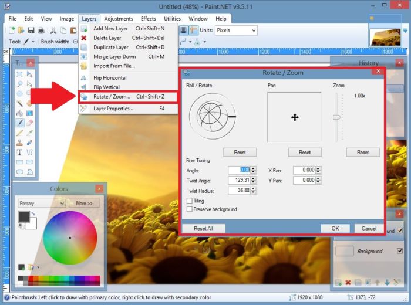The width and height of the screenshot is (411, 305).
Task: Select the Gradient tool
Action: (29, 113)
